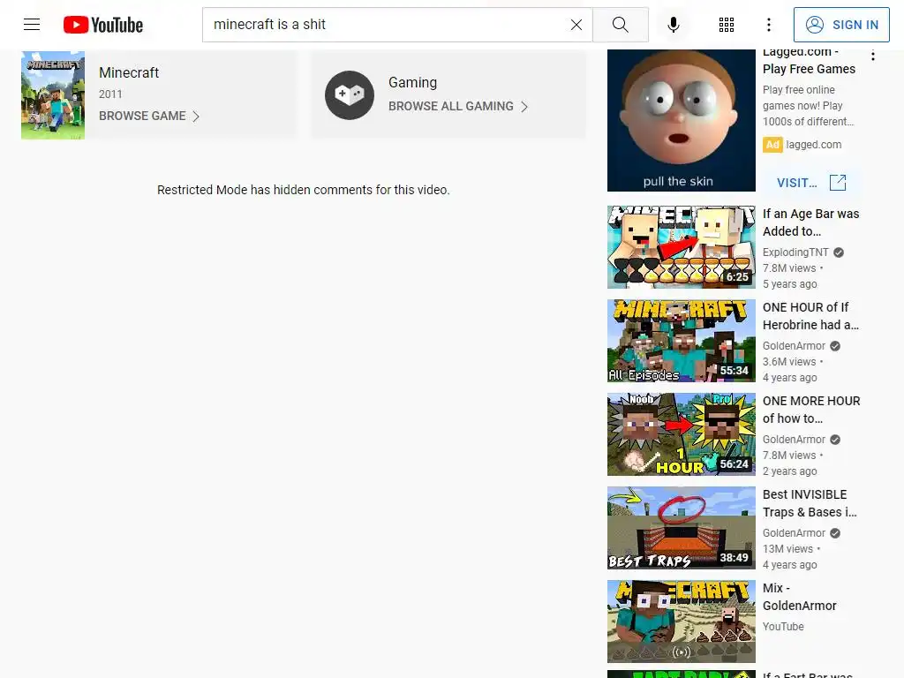Click the SIGN IN button
904x678 pixels.
841,25
